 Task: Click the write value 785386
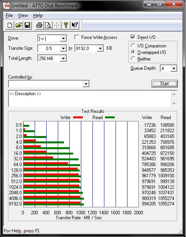[149, 164]
